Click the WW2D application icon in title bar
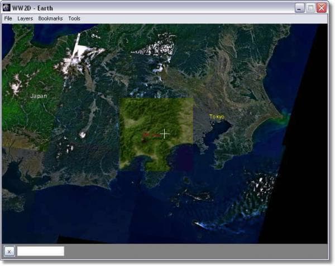The height and width of the screenshot is (266, 335). pos(6,8)
